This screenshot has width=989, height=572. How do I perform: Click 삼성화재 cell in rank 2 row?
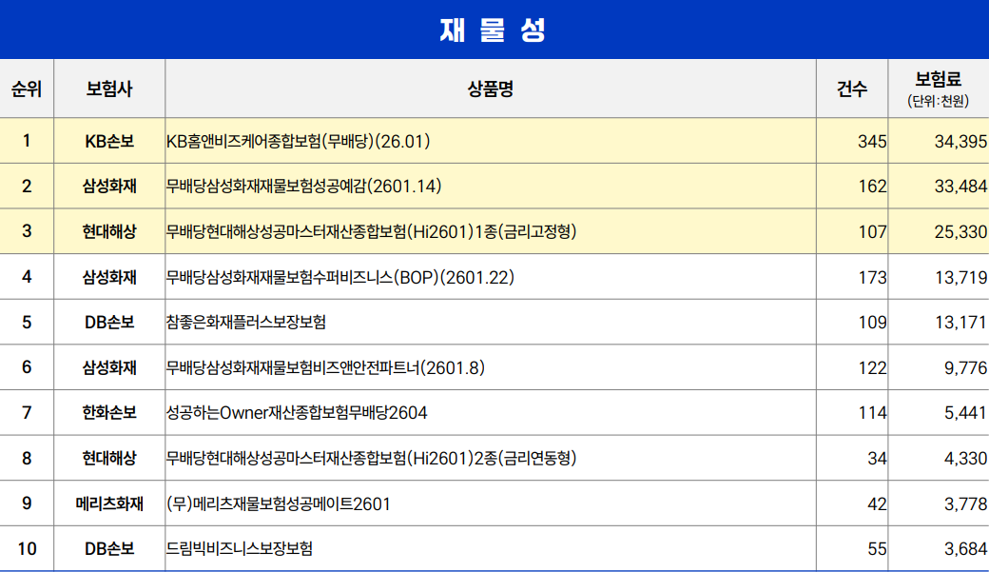tap(109, 187)
